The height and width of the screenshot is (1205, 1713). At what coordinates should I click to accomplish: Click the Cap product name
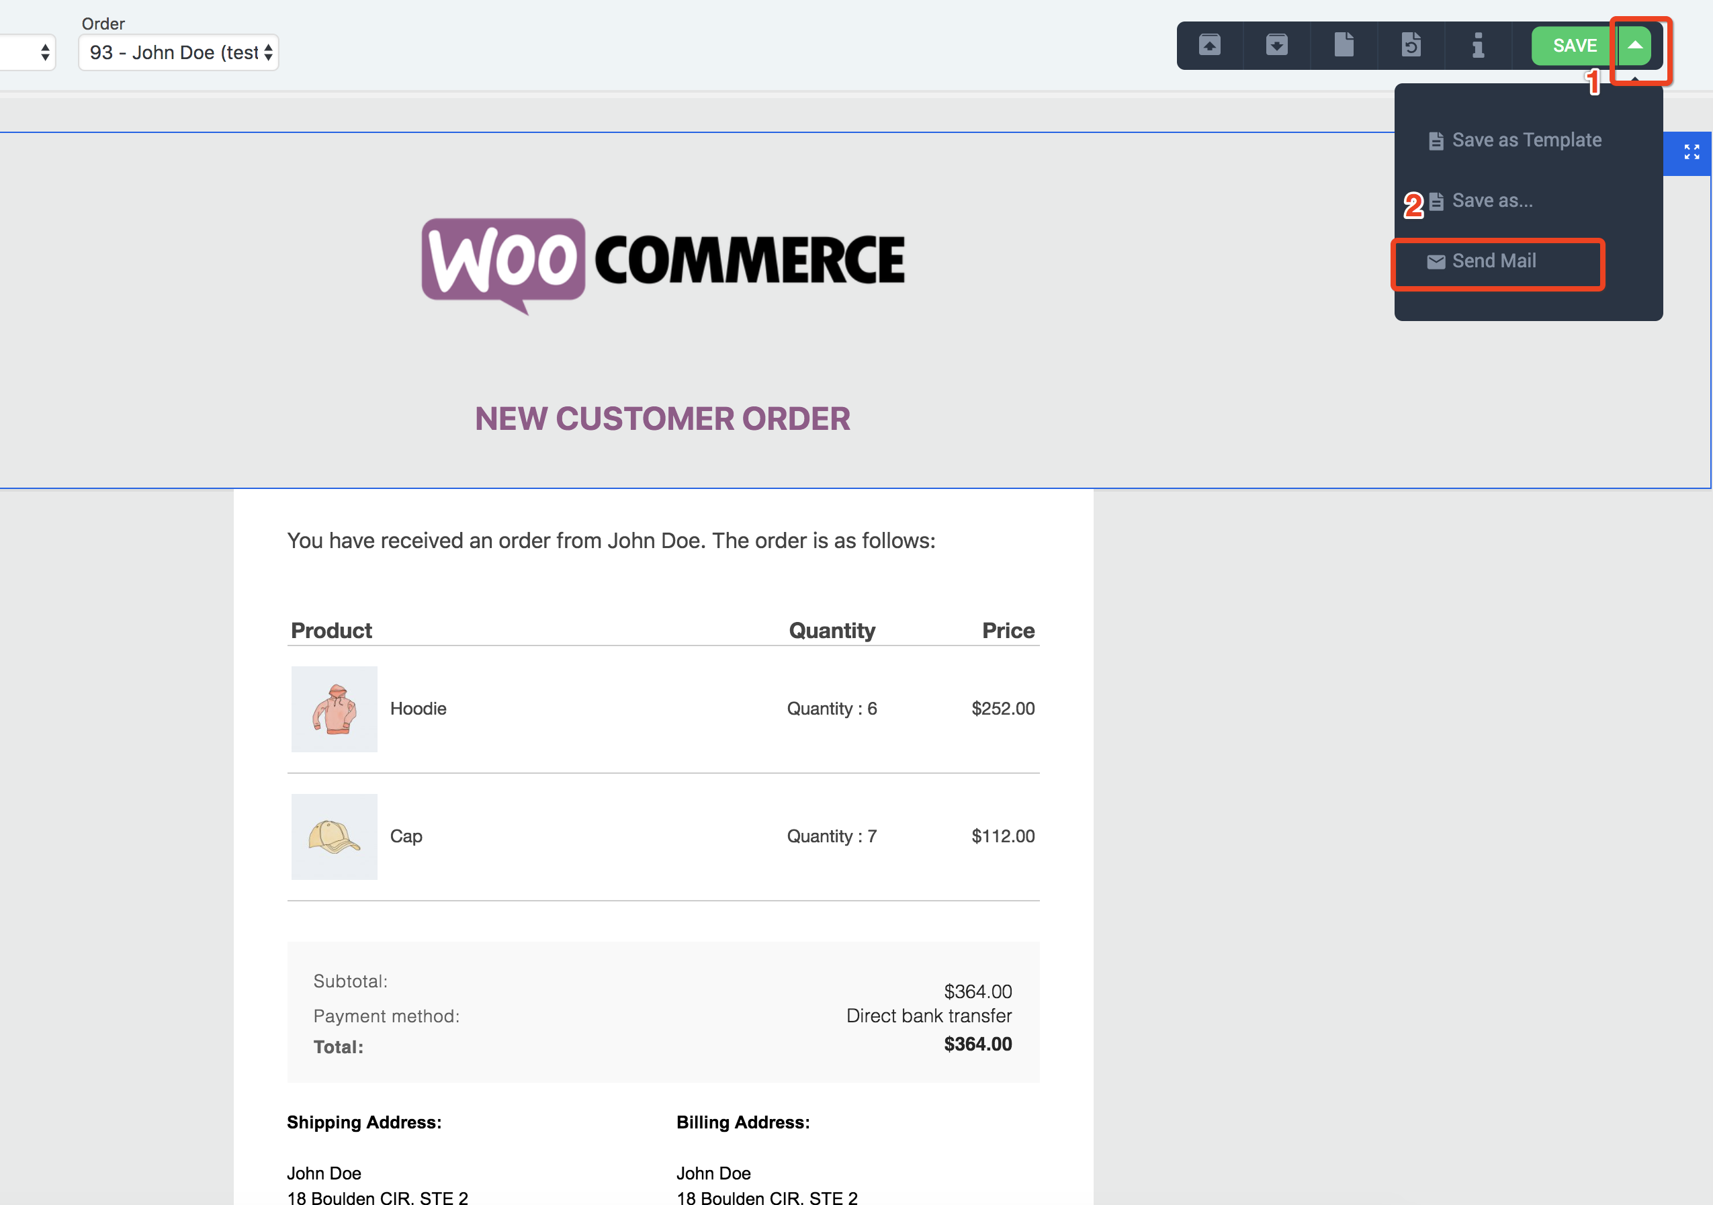click(x=406, y=836)
